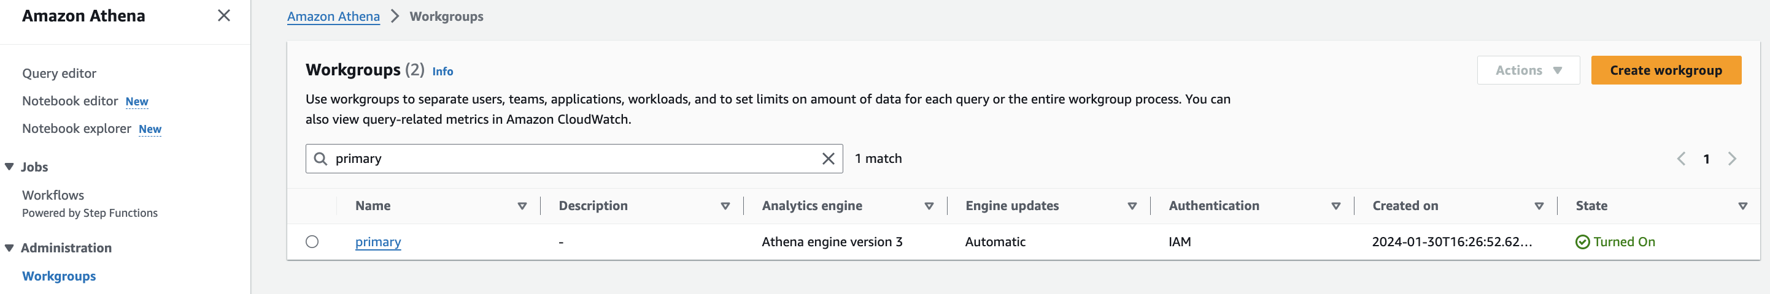Go to next page of workgroups
The height and width of the screenshot is (294, 1770).
1732,159
